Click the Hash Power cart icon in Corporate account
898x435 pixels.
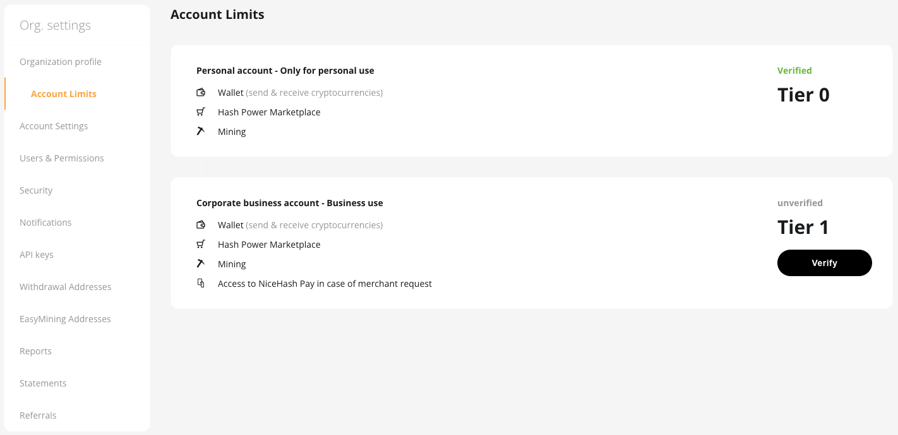pyautogui.click(x=201, y=245)
